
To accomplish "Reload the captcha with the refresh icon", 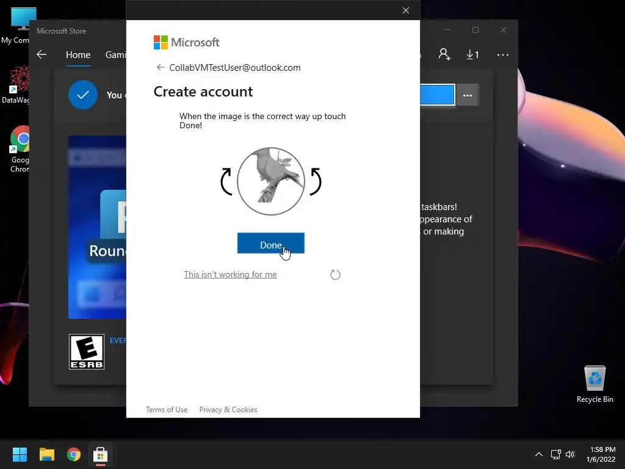I will (x=335, y=275).
